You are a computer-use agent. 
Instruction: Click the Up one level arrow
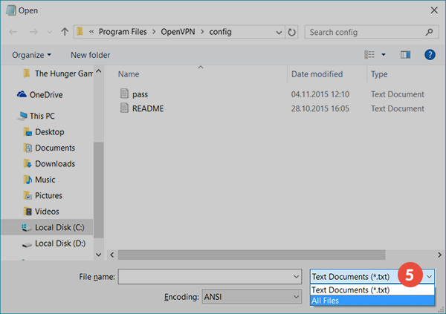tap(65, 33)
